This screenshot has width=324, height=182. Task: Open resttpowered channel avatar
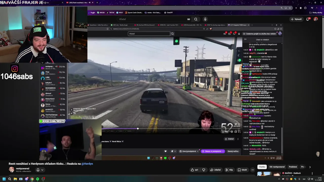pyautogui.click(x=11, y=170)
